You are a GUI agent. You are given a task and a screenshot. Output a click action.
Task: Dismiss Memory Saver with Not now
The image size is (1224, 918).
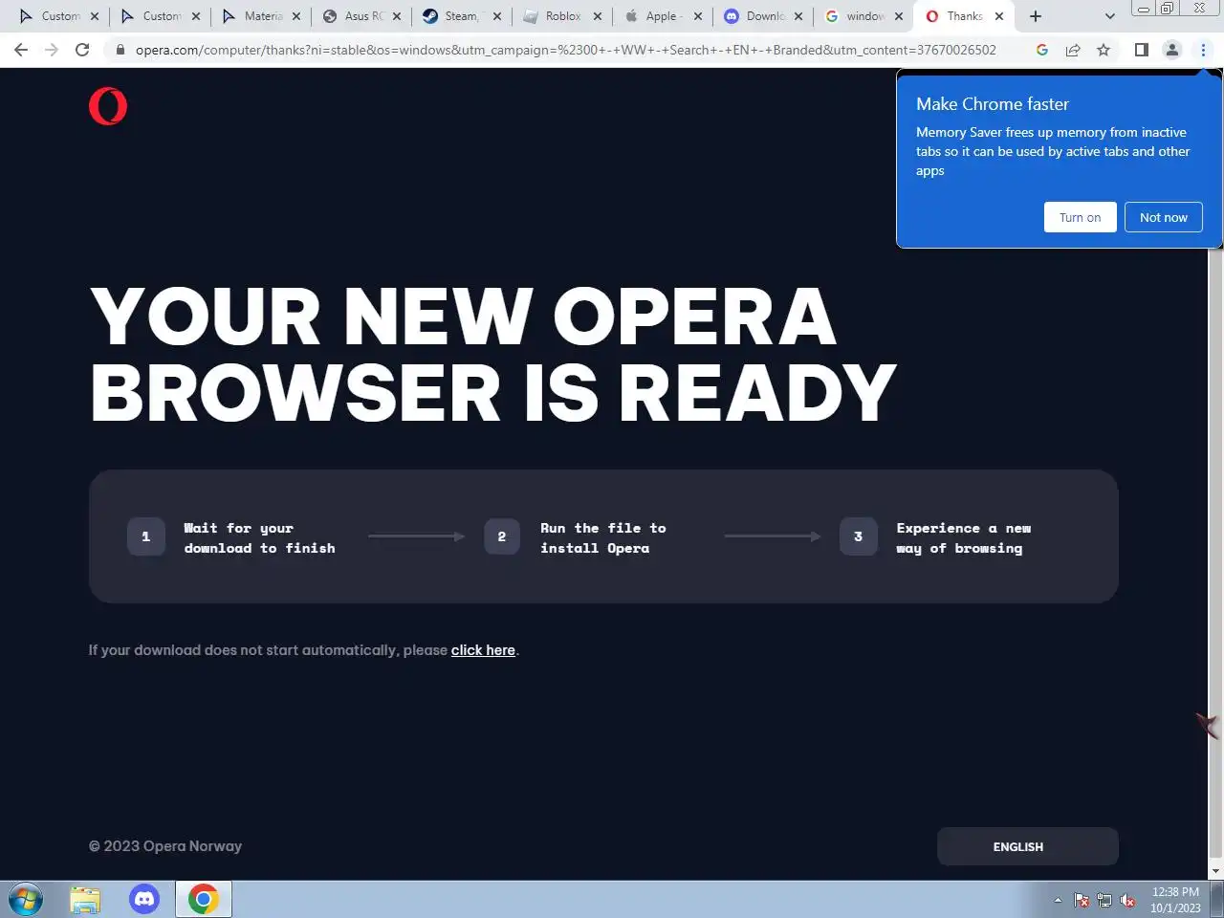coord(1164,217)
